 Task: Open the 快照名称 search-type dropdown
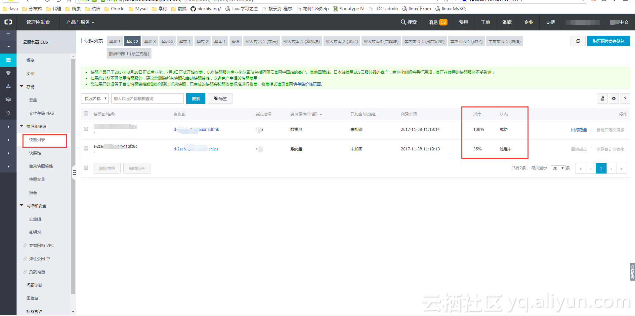point(95,99)
